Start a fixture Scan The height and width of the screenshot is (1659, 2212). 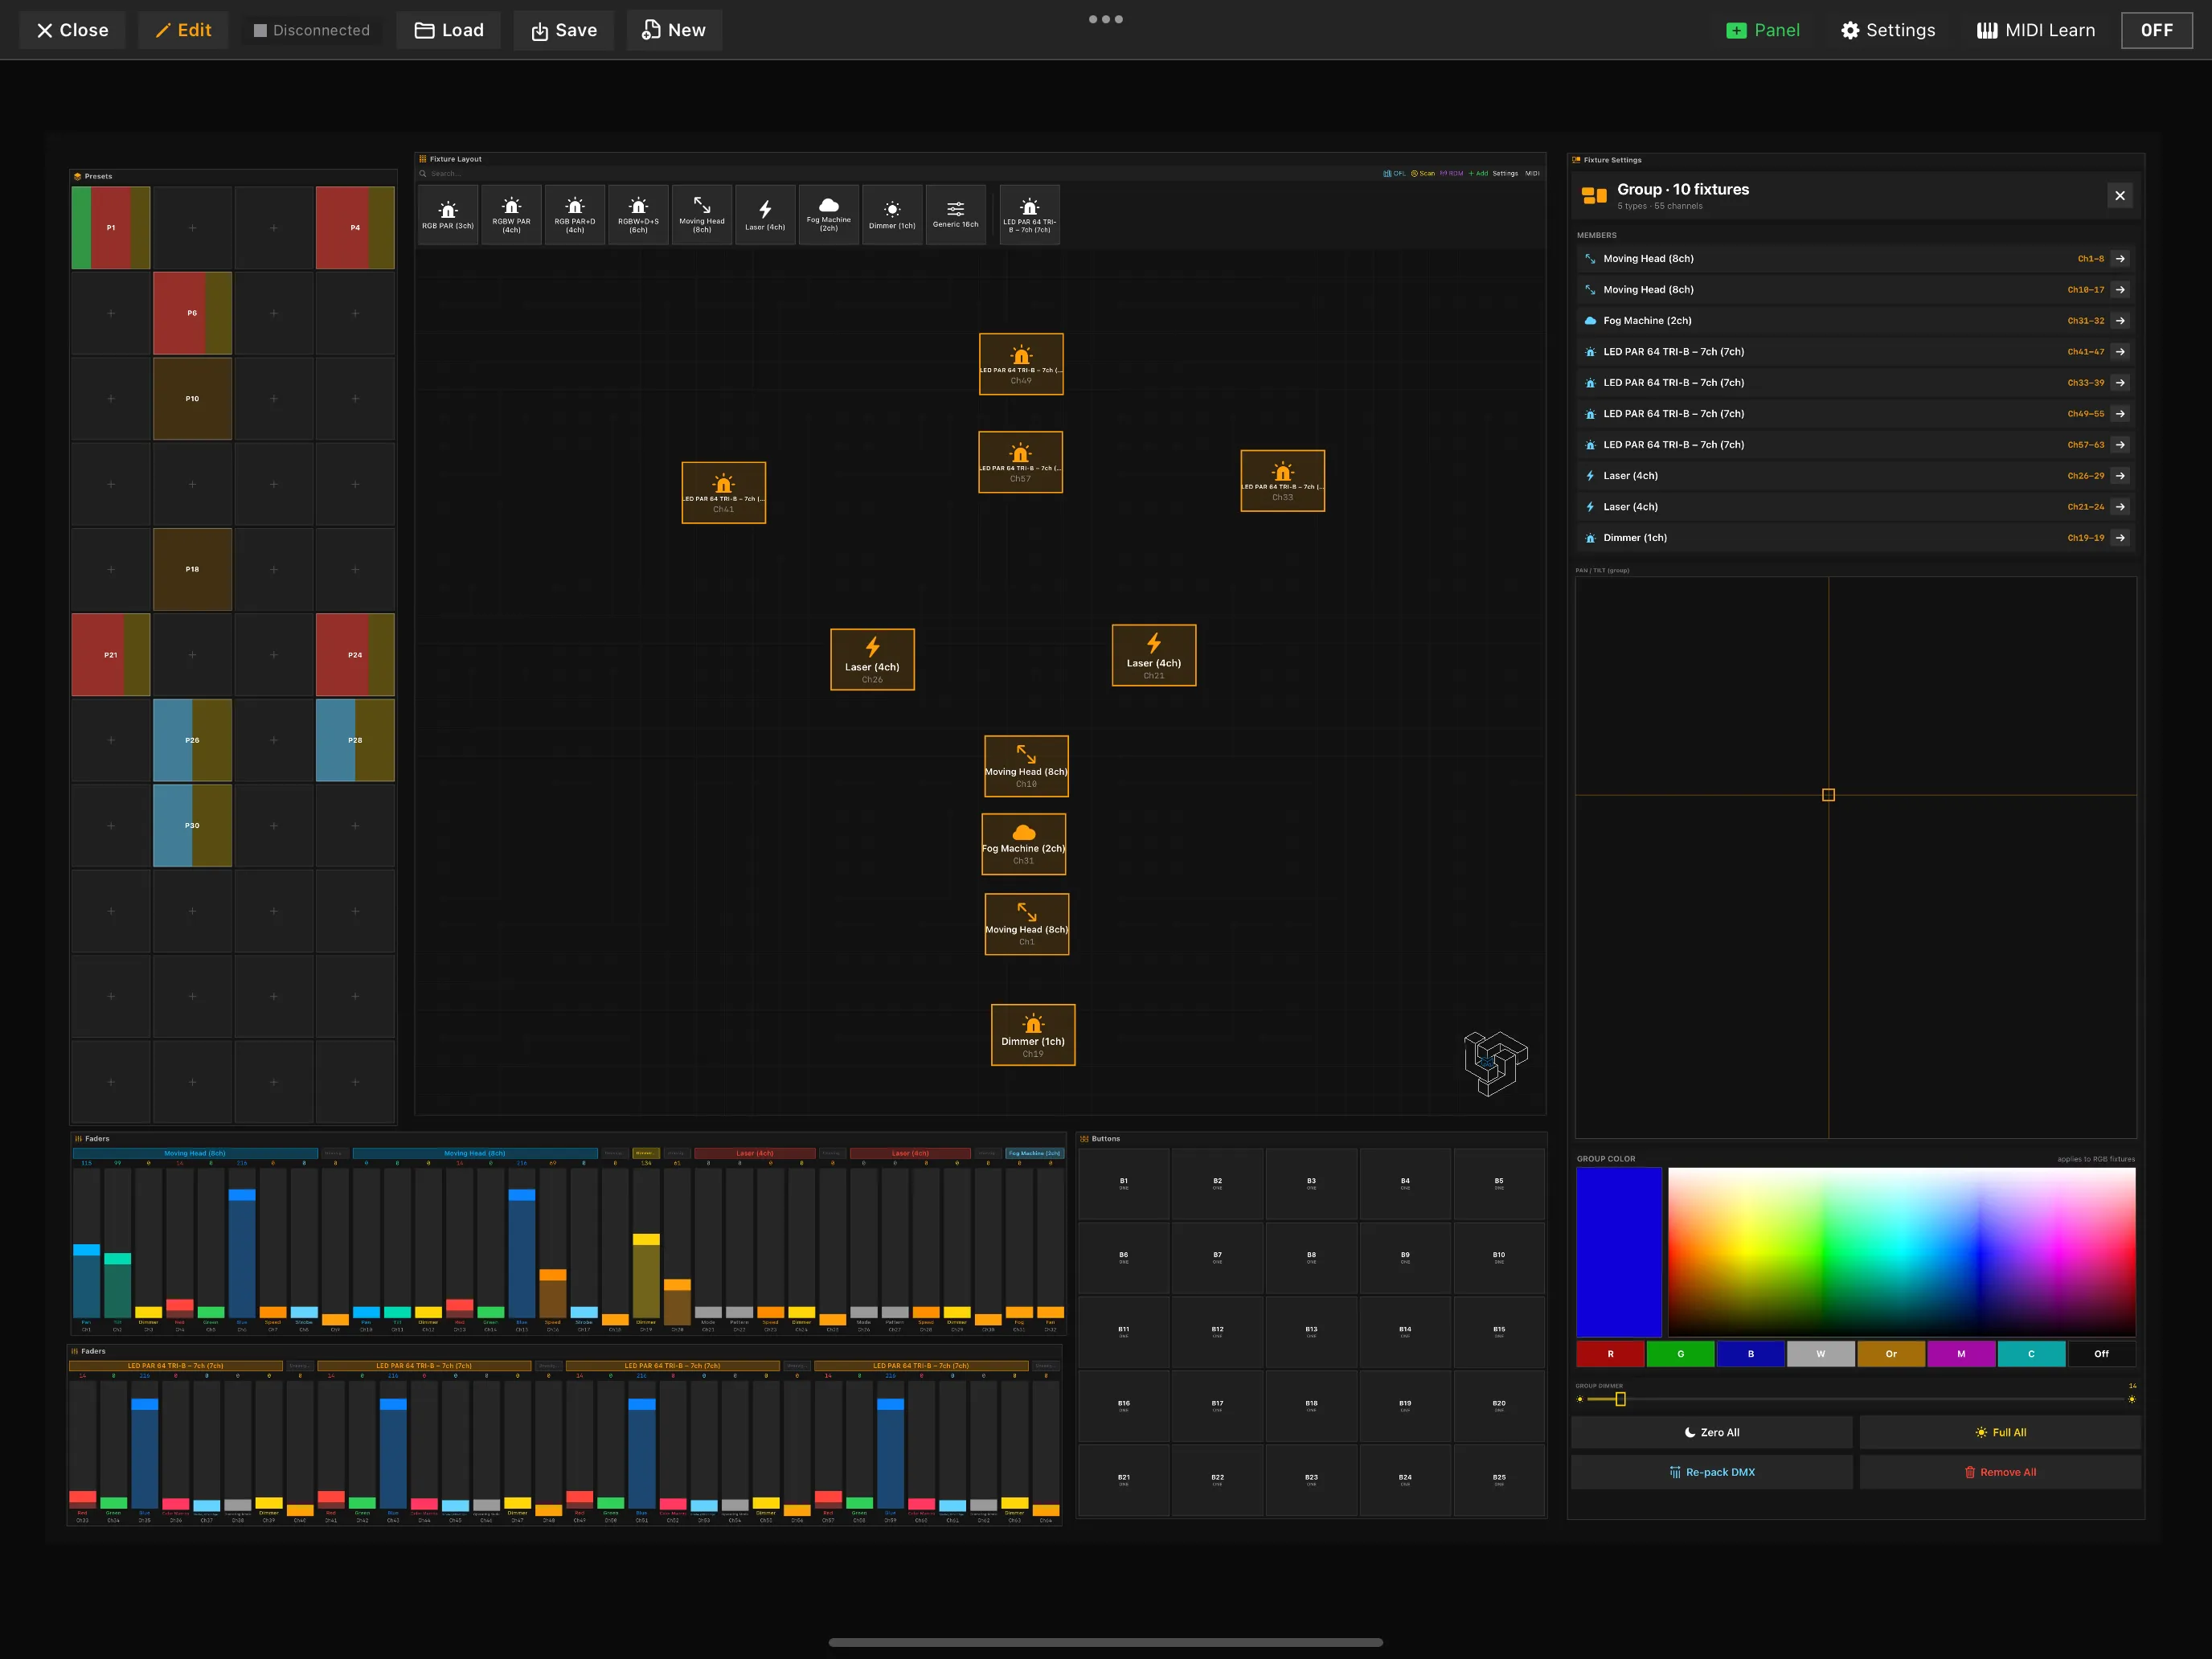pos(1423,173)
